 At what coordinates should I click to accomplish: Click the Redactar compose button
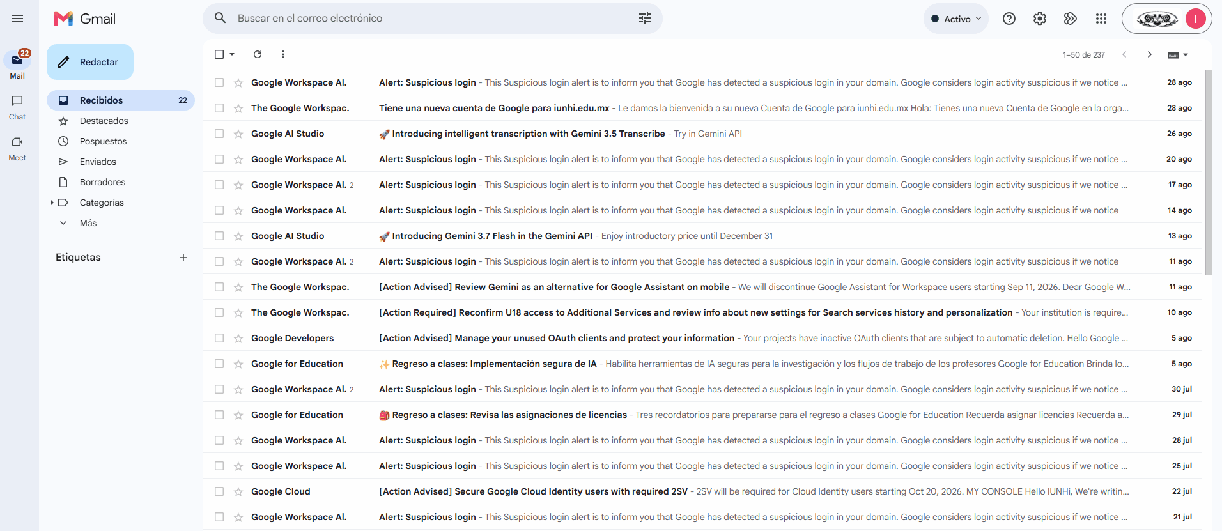coord(90,62)
